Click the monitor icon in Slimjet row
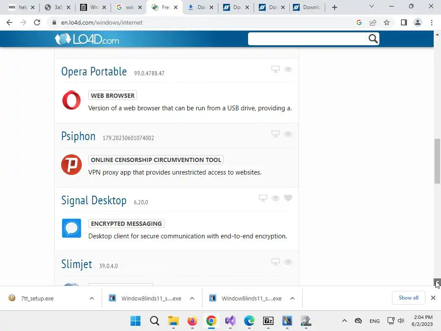This screenshot has width=441, height=331. click(x=275, y=262)
